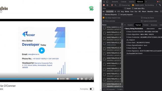Open the Preview tab

coord(146,25)
